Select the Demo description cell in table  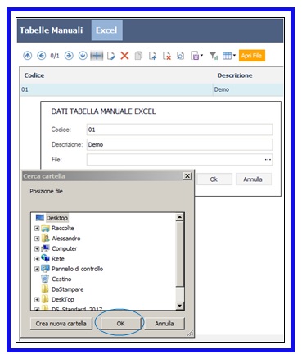[x=248, y=89]
